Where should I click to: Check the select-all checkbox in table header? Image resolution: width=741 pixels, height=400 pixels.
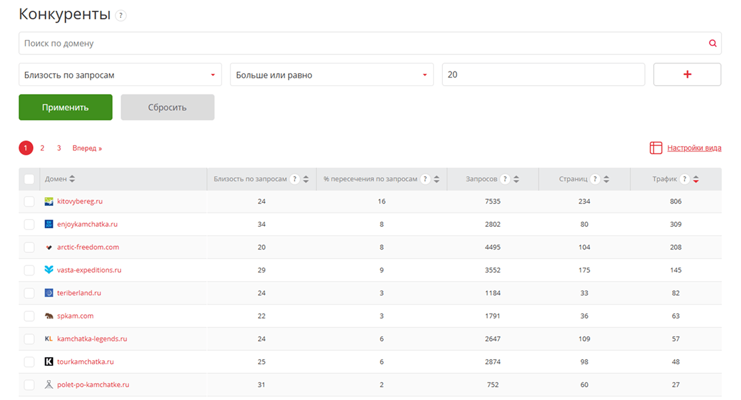29,179
